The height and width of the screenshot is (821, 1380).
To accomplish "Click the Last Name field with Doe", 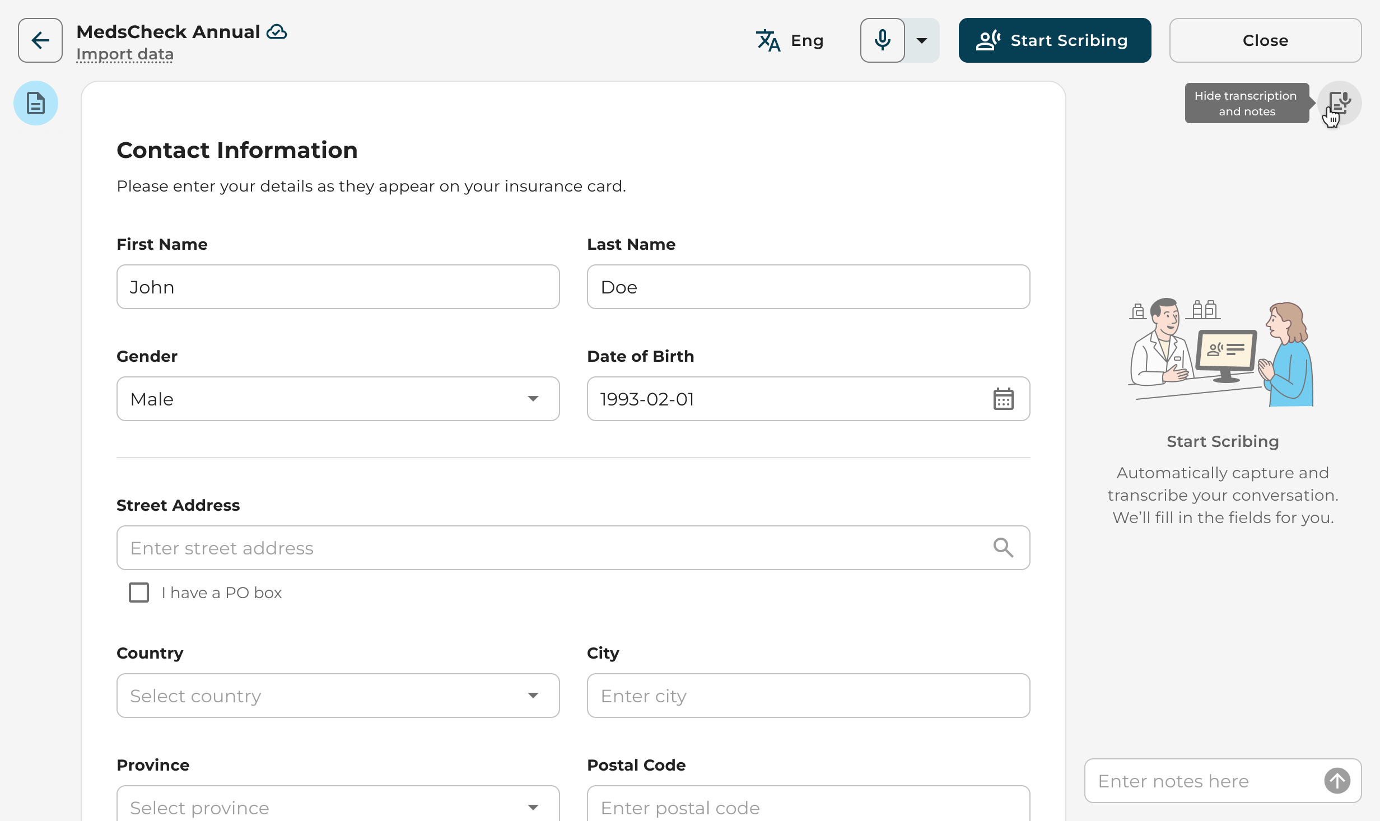I will pyautogui.click(x=809, y=287).
